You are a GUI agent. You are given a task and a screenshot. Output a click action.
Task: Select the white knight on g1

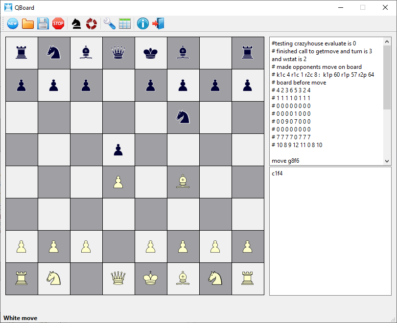point(215,278)
